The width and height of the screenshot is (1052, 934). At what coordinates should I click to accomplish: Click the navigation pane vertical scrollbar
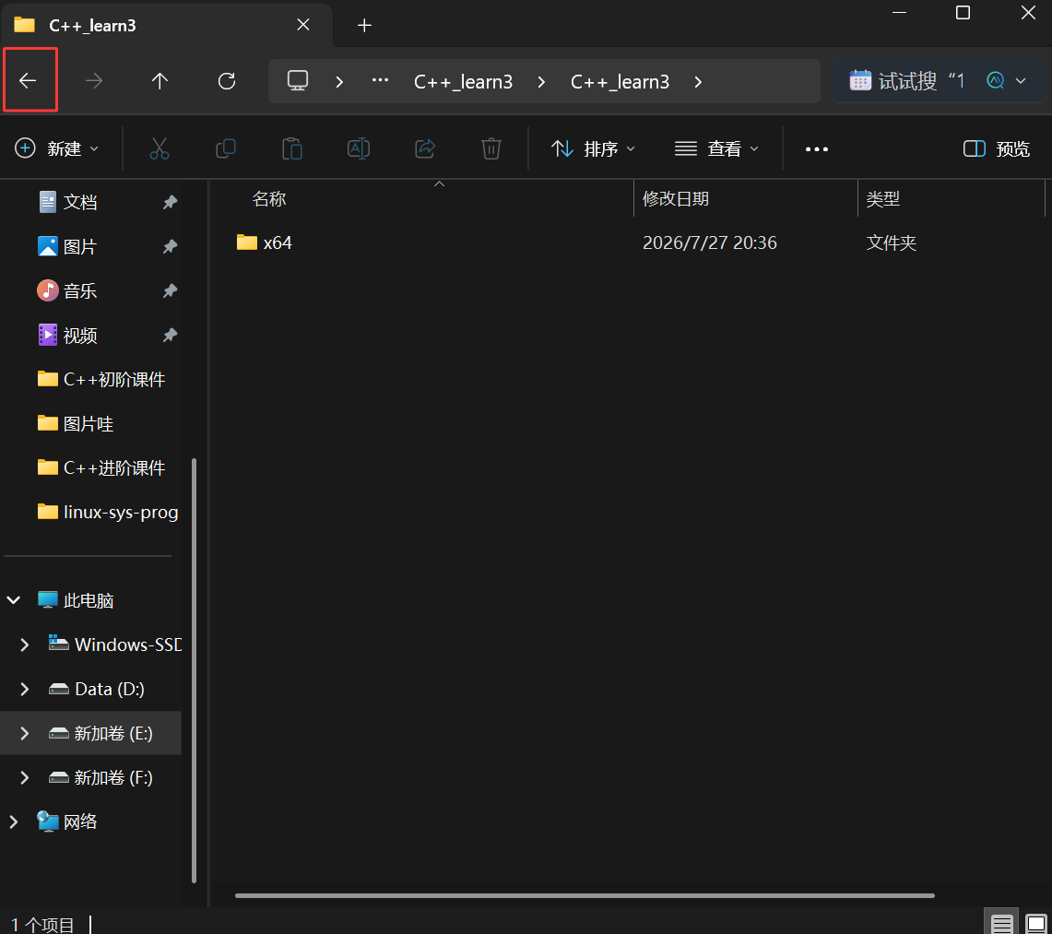[194, 670]
